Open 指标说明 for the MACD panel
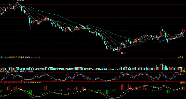 click(x=183, y=83)
